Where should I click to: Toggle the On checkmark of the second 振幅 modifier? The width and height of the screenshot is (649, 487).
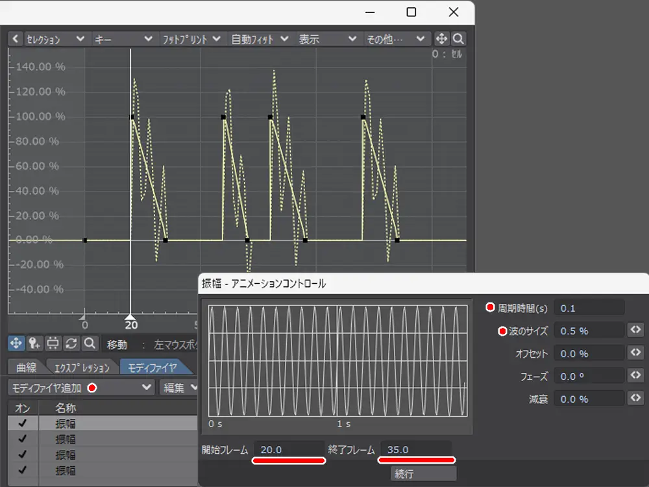click(x=23, y=439)
